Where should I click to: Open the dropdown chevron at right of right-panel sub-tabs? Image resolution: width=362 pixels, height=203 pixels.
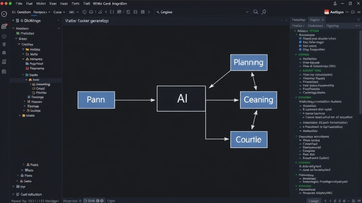click(x=356, y=26)
